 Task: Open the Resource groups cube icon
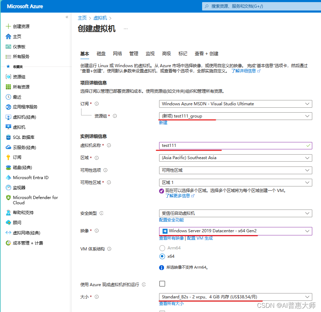point(8,77)
